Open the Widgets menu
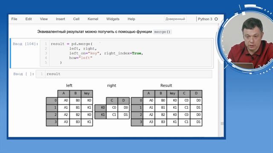273x153 pixels. tap(113, 19)
